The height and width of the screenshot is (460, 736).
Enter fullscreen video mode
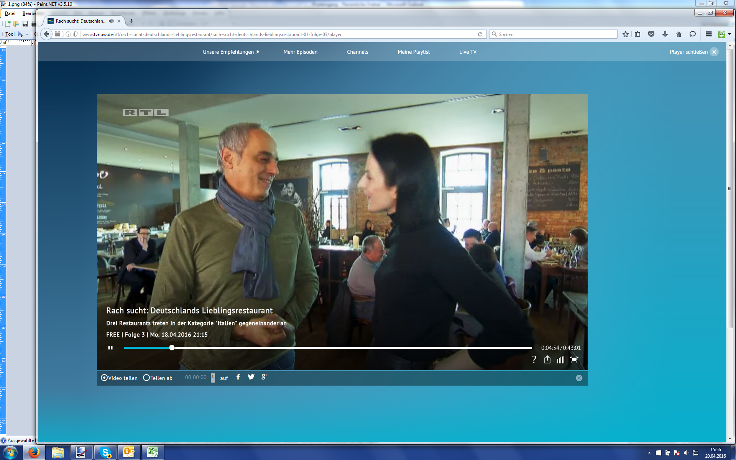pos(574,360)
